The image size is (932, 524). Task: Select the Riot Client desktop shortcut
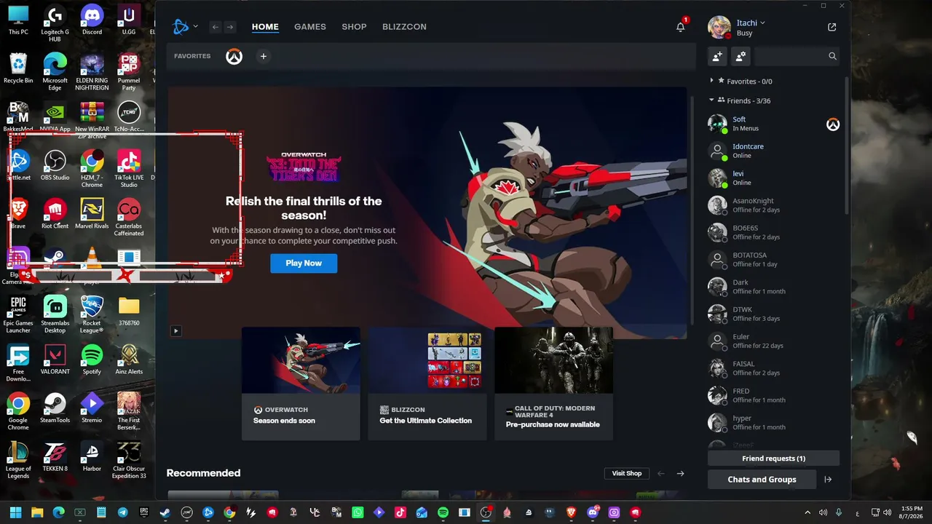click(x=55, y=215)
